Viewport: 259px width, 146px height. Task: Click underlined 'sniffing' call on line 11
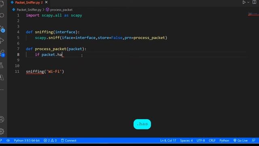click(x=35, y=71)
